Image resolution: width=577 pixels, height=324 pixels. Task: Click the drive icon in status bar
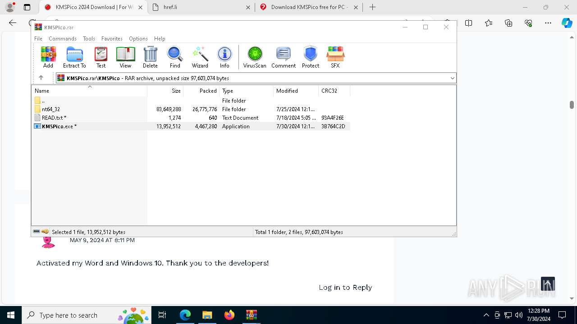coord(37,232)
